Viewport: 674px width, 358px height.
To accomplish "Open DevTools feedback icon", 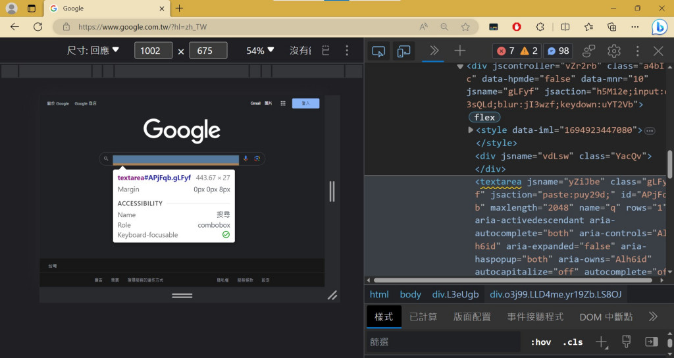I will (588, 51).
